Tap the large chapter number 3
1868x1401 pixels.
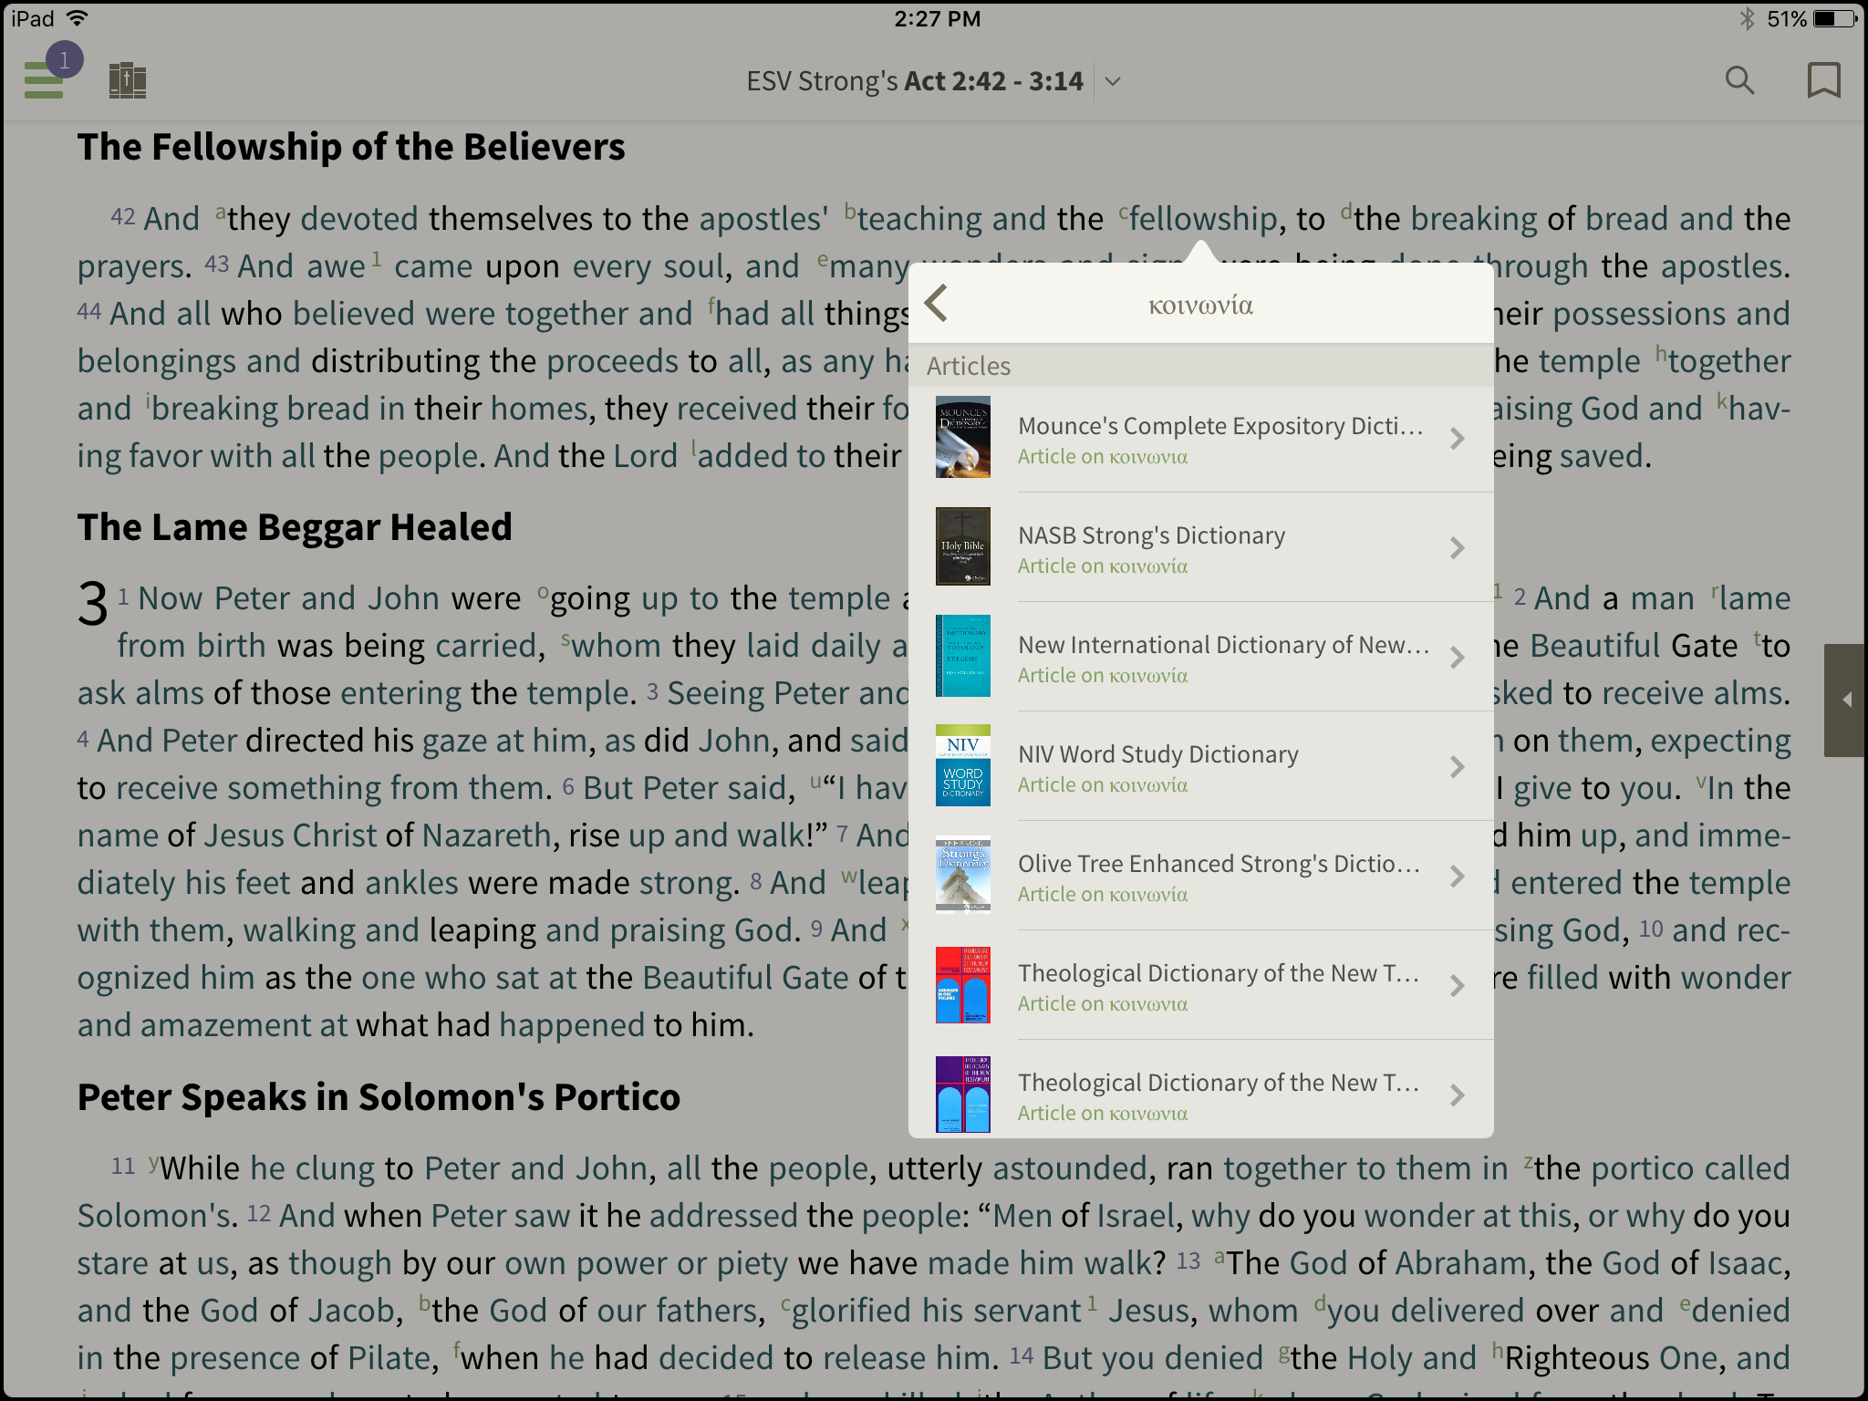click(92, 604)
